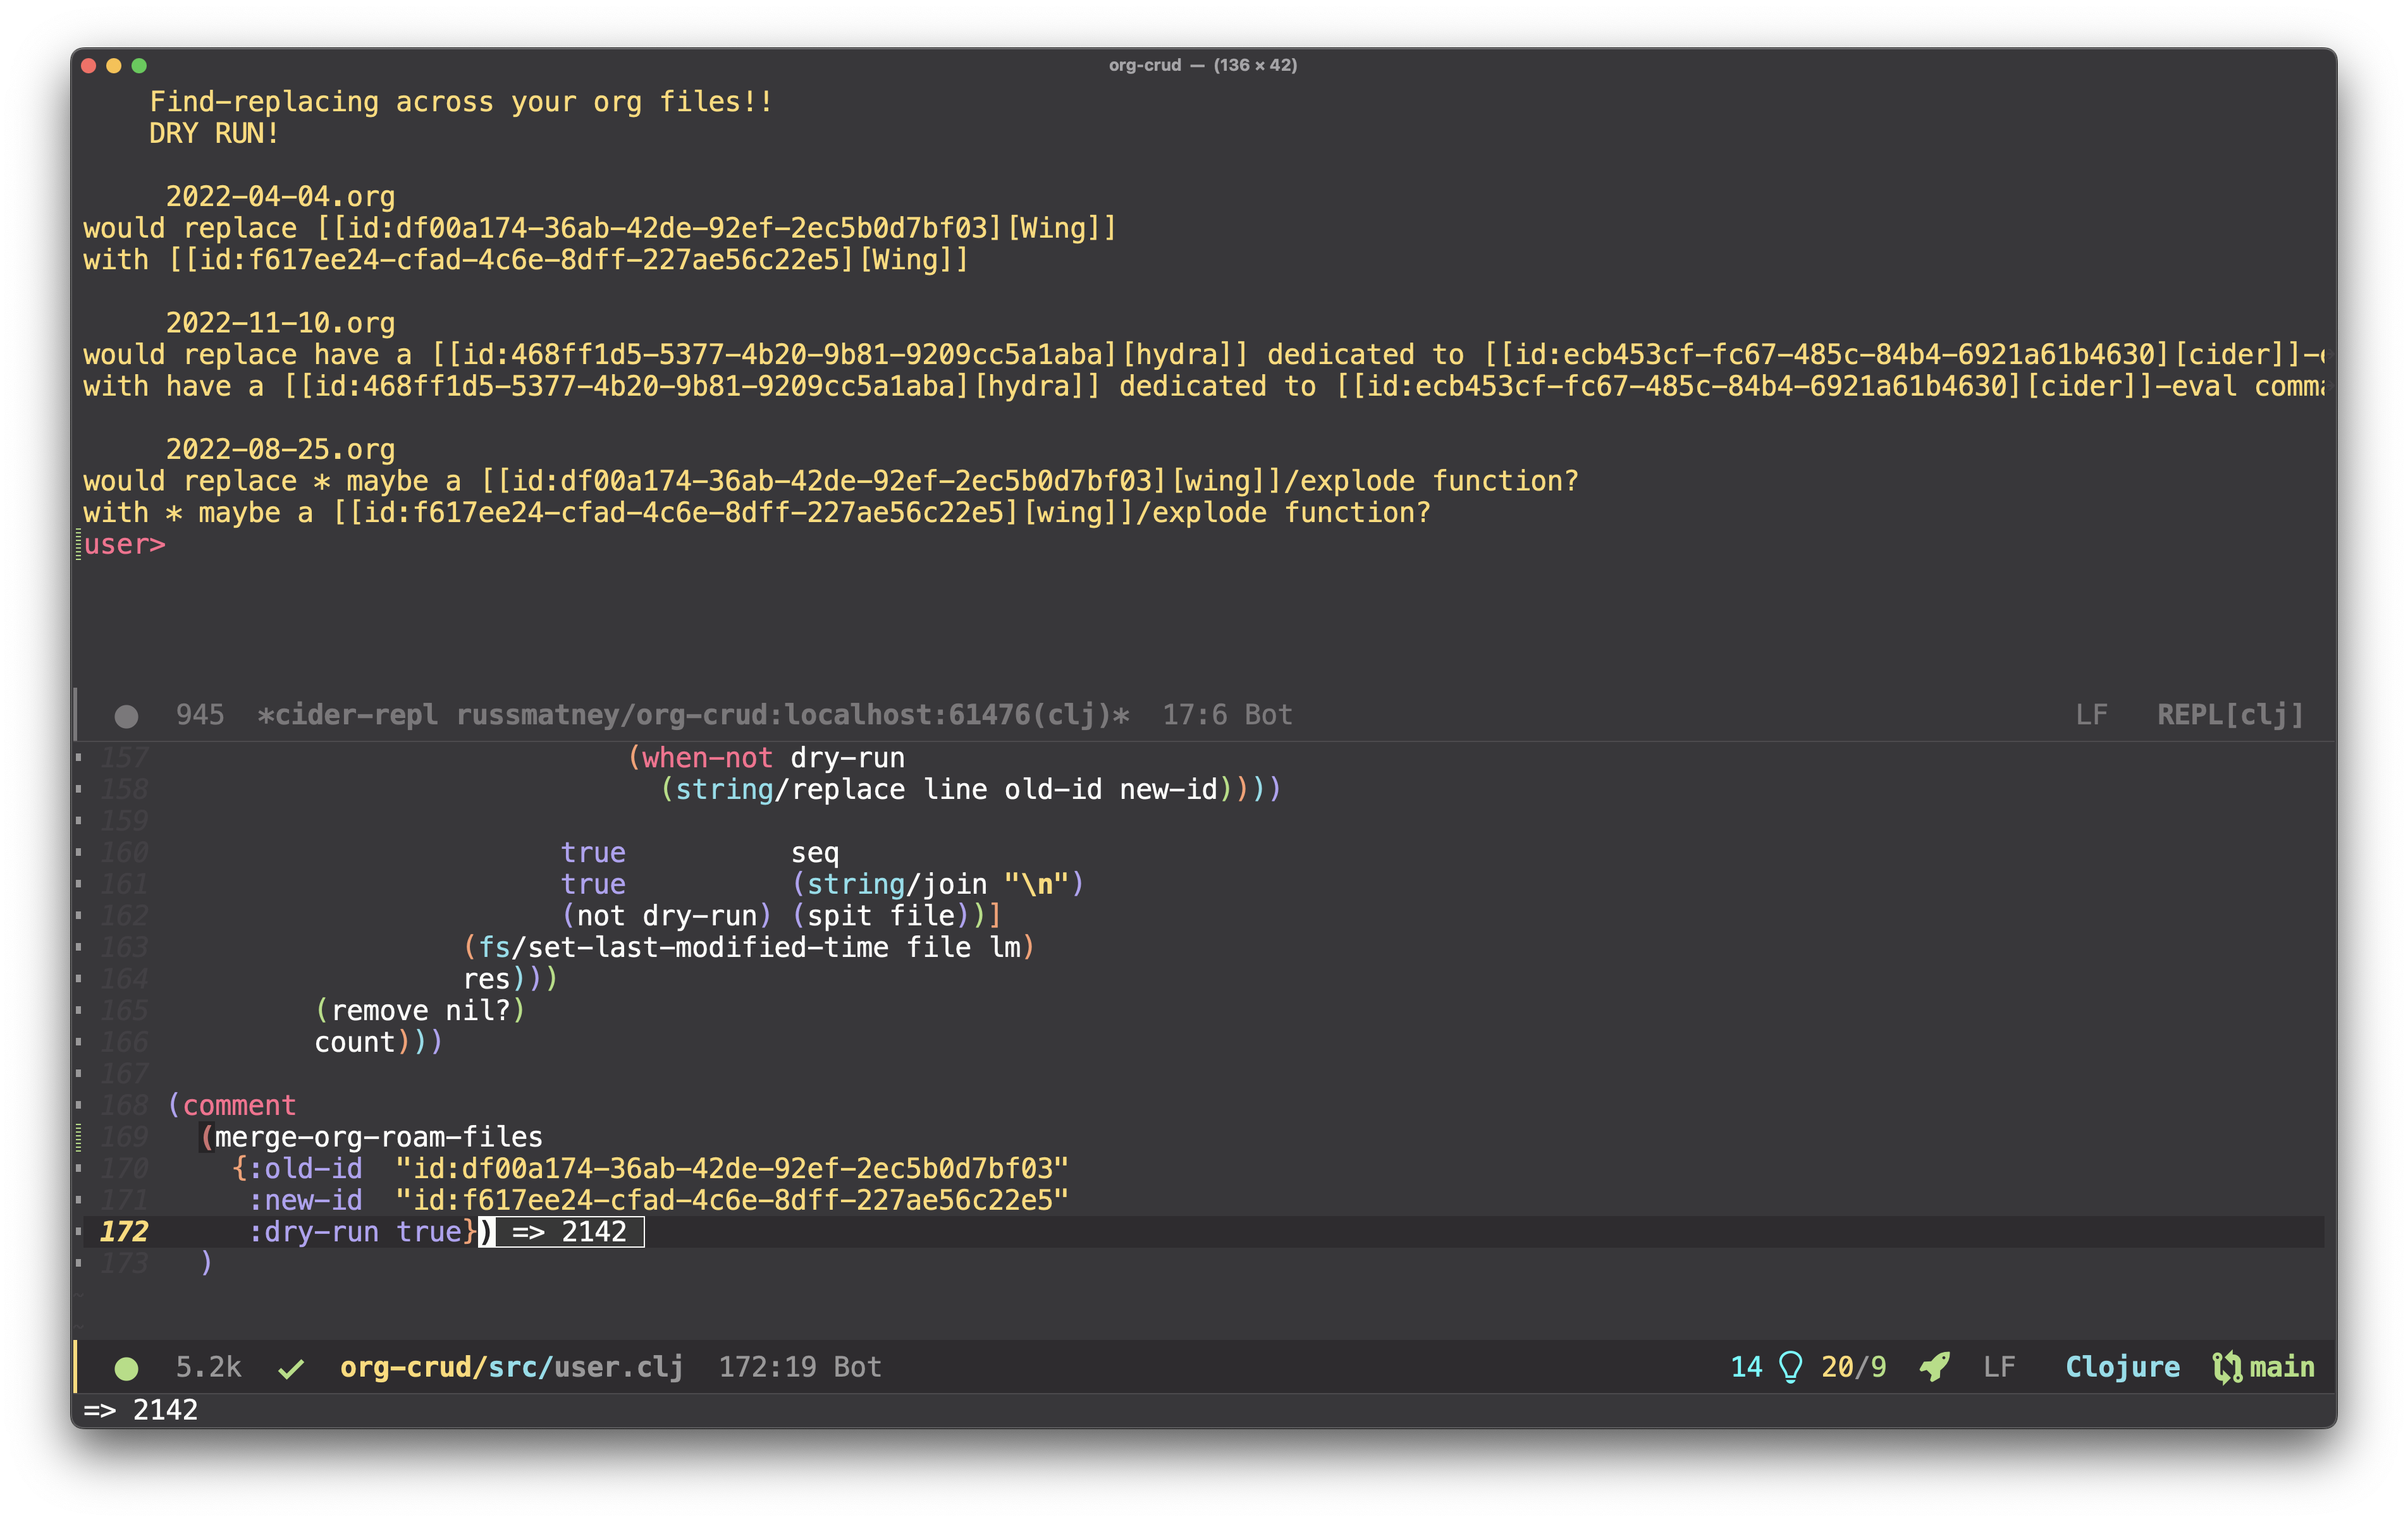Click the => 2142 echo area message

point(140,1410)
